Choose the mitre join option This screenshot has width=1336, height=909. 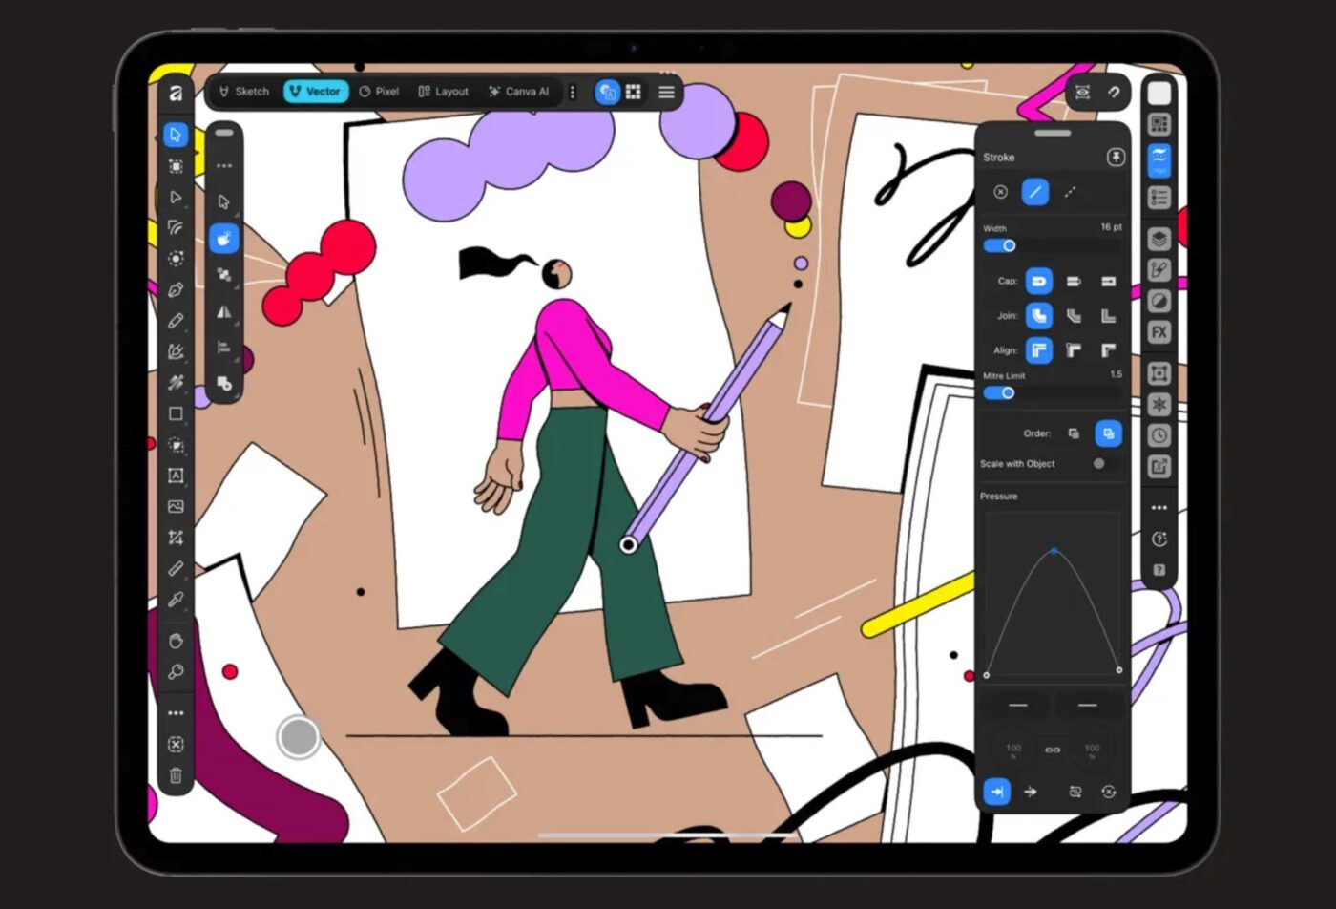[x=1108, y=316]
